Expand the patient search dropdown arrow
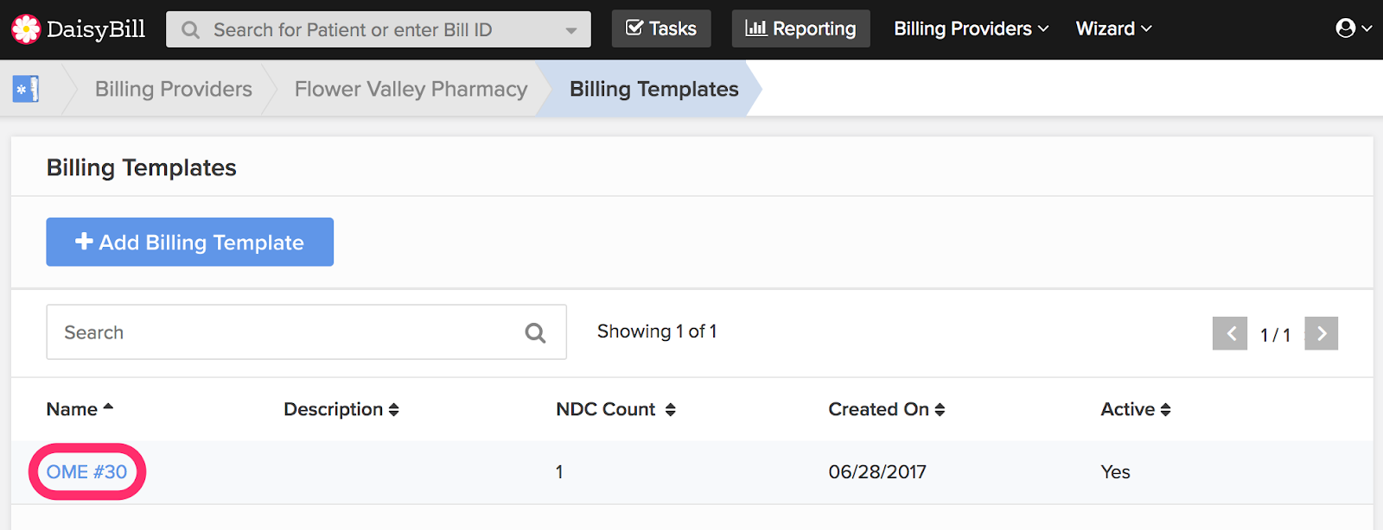1383x530 pixels. click(570, 30)
